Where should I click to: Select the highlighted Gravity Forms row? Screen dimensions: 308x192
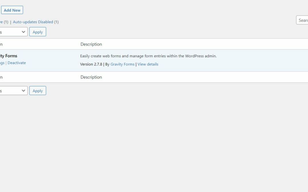[154, 60]
